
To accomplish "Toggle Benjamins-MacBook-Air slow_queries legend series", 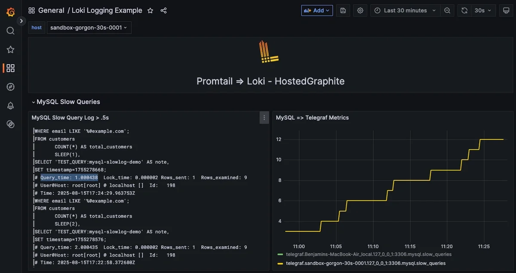I will click(x=369, y=255).
